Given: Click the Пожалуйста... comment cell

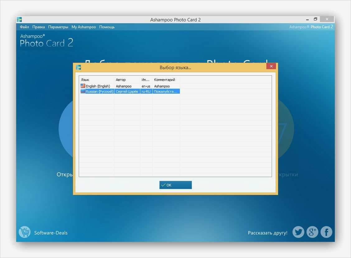Looking at the screenshot, I should [166, 91].
